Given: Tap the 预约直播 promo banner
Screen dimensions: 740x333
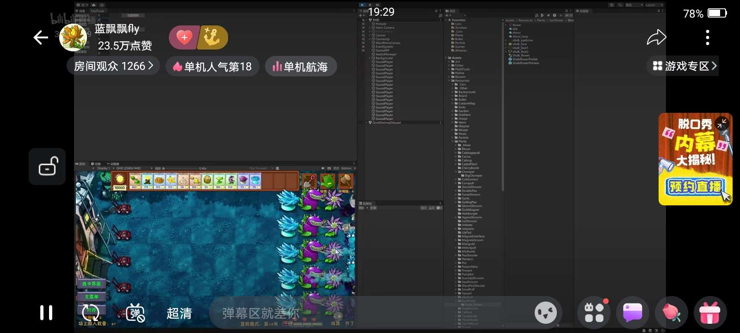Looking at the screenshot, I should click(695, 186).
